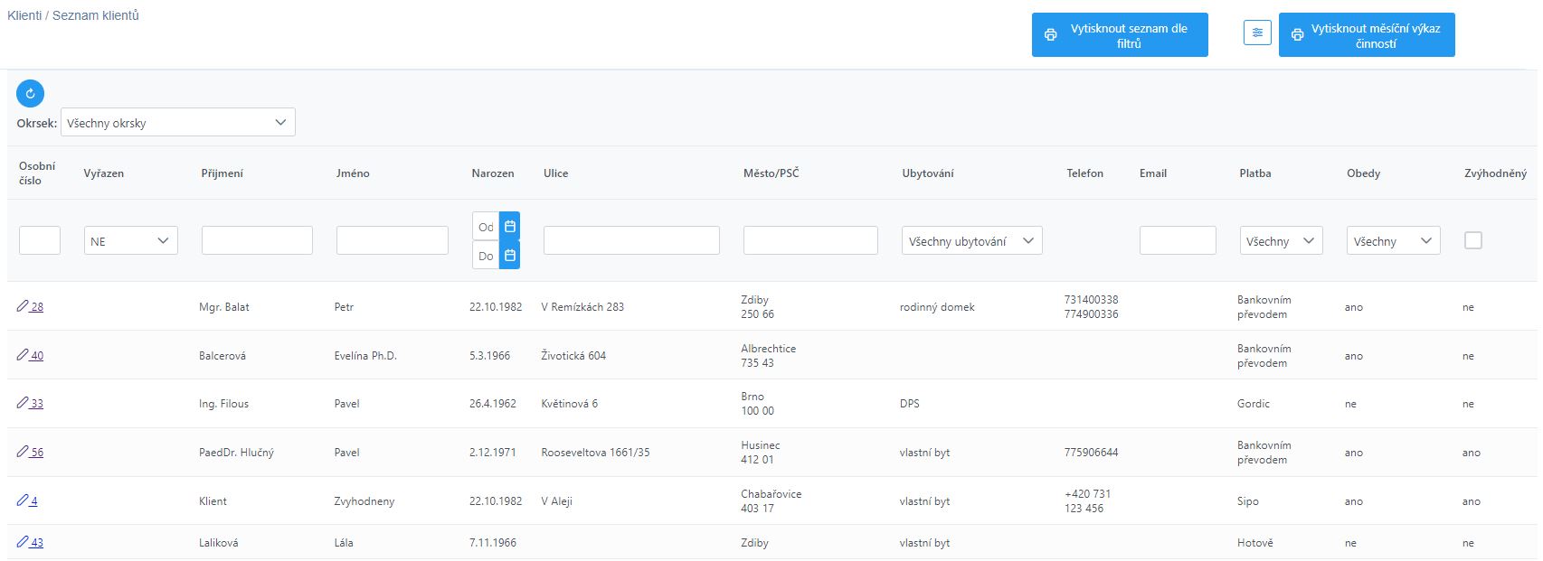
Task: Click the refresh circular arrow button
Action: click(30, 93)
